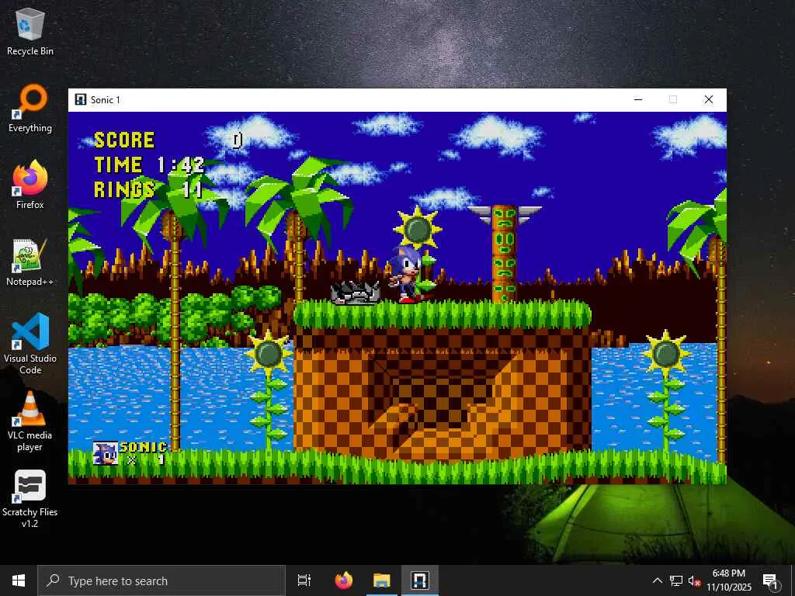Viewport: 795px width, 596px height.
Task: Open Task View in the taskbar
Action: 304,580
